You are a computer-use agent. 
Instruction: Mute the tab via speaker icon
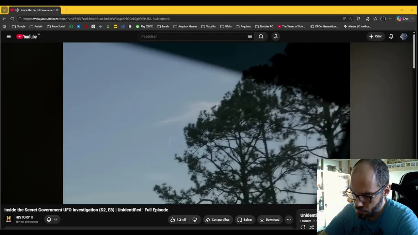coord(17,10)
